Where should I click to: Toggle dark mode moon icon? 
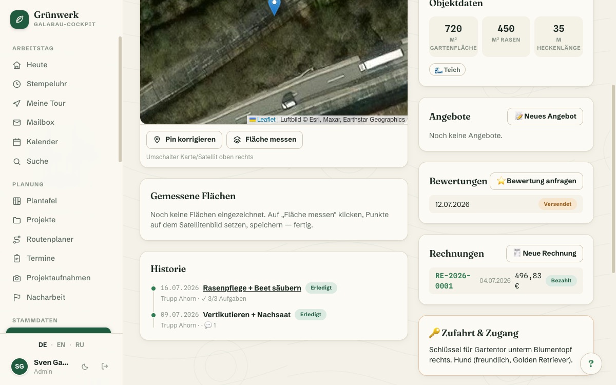point(85,367)
